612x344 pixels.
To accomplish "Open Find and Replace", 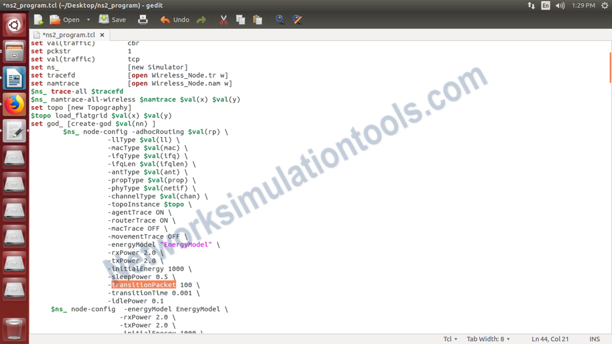I will point(297,20).
